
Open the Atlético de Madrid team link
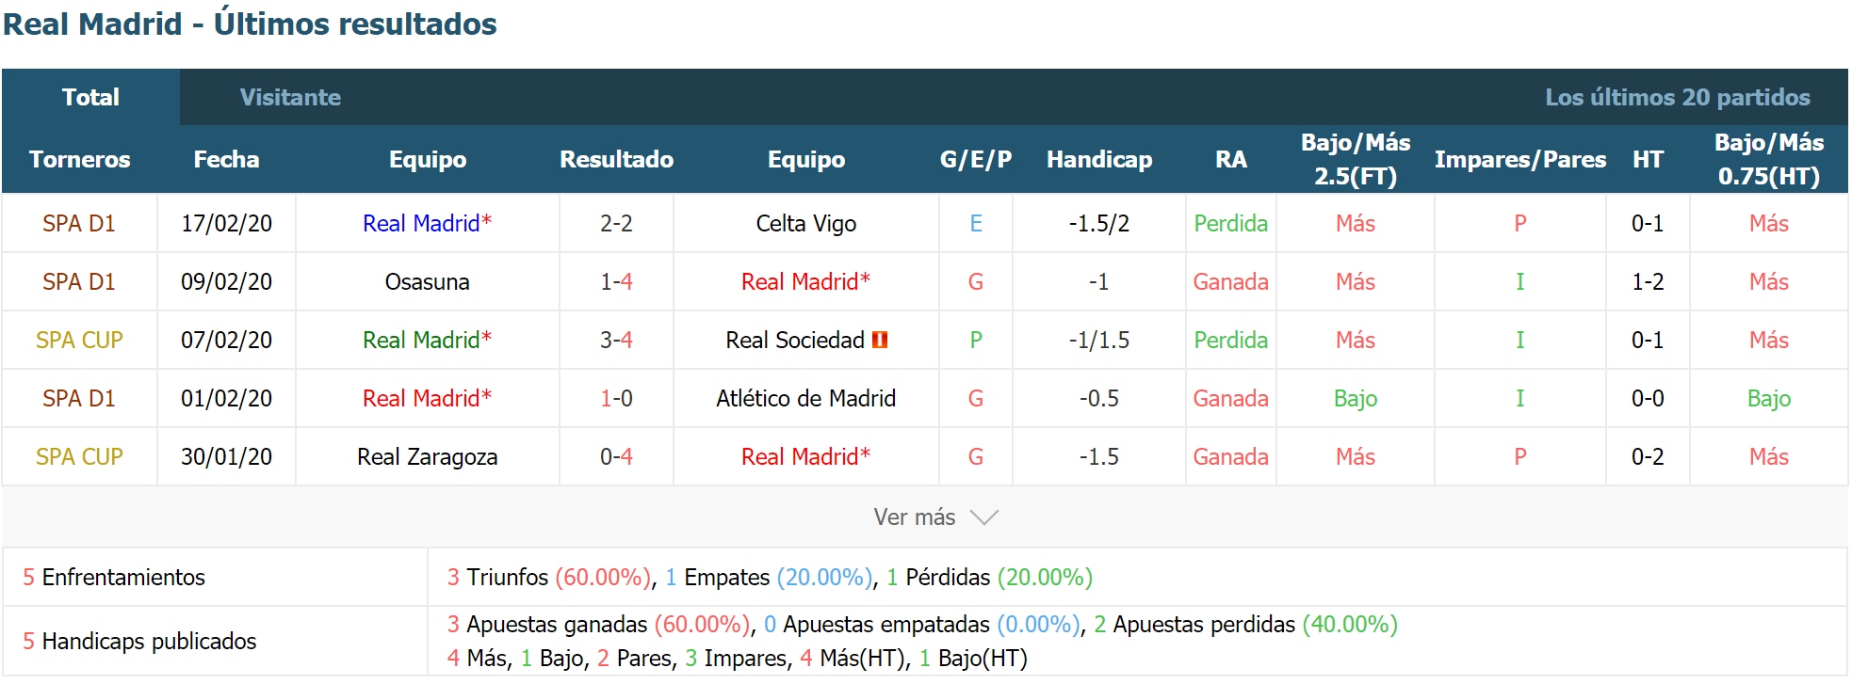coord(806,398)
